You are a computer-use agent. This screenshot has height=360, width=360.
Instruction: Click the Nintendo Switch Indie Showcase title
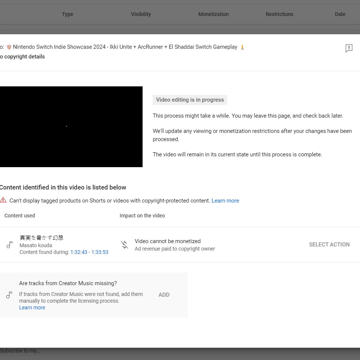125,47
